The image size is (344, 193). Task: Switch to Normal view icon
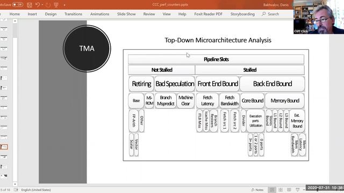(x=272, y=190)
